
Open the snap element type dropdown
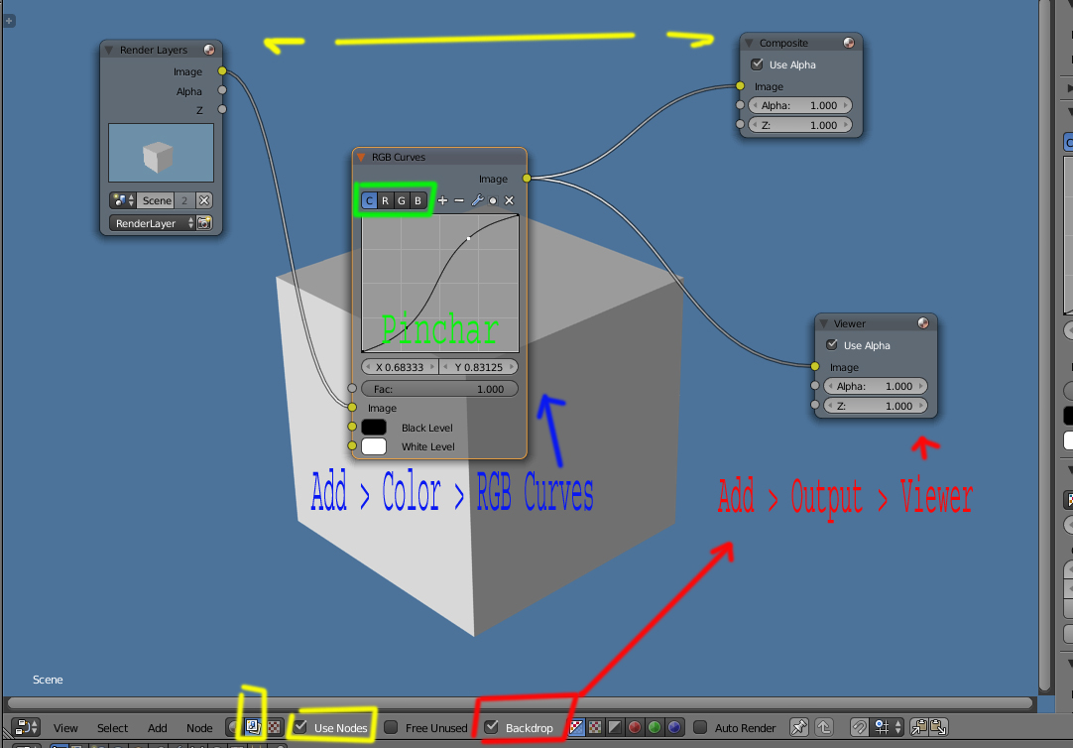pyautogui.click(x=887, y=727)
